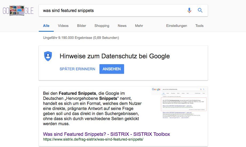Click the blue privacy shield icon
246x147 pixels.
48,56
